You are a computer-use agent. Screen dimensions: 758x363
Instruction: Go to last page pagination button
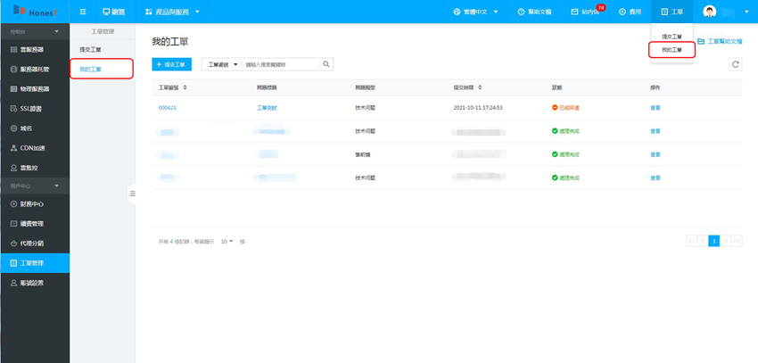[737, 241]
